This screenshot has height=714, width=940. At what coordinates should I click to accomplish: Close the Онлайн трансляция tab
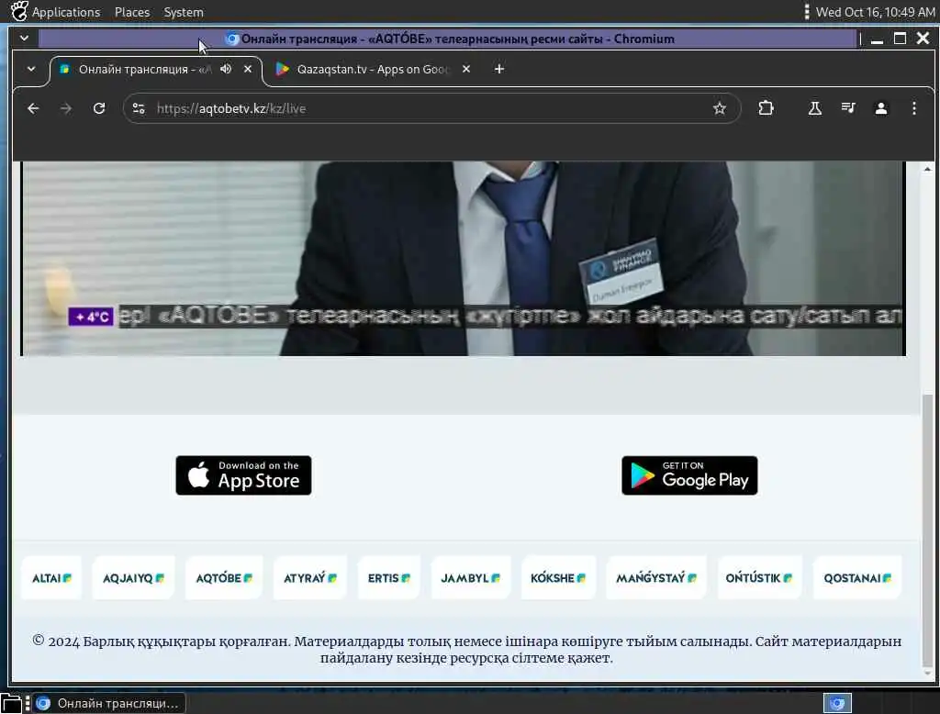click(248, 69)
